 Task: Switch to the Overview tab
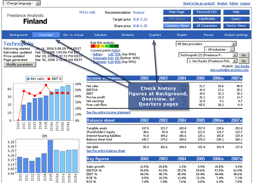[x=46, y=35]
